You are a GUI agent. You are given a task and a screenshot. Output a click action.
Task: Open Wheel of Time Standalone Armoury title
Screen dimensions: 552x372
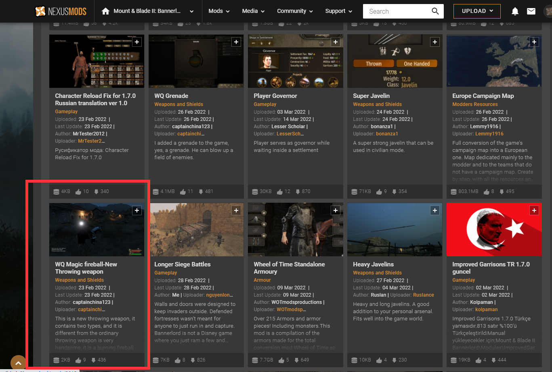pos(289,268)
